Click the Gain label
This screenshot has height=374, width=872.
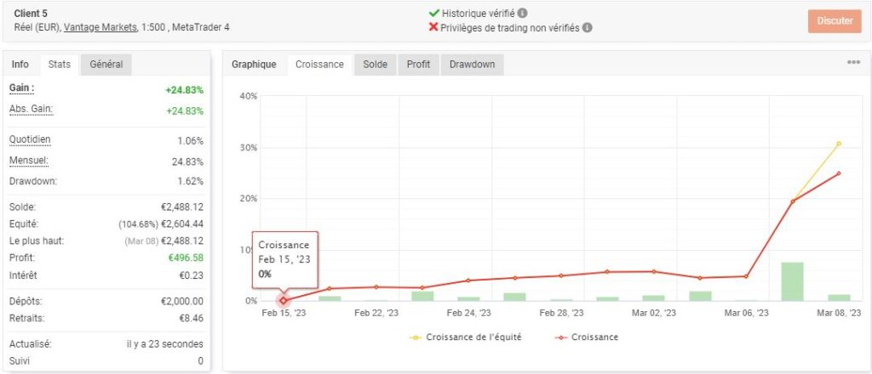click(x=21, y=88)
